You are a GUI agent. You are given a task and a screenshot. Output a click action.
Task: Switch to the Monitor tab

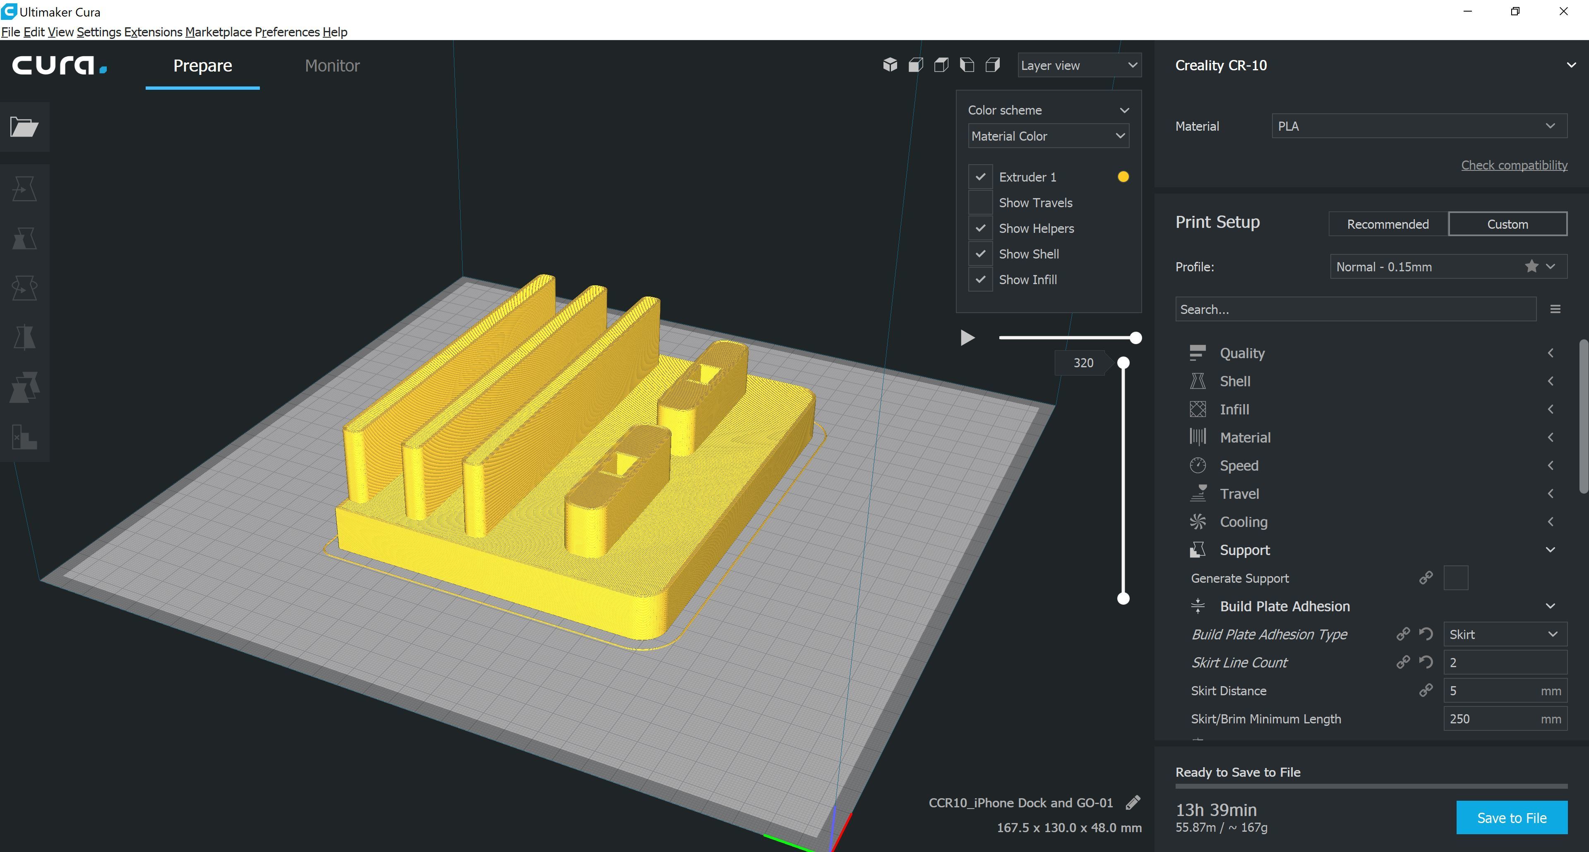pos(332,66)
